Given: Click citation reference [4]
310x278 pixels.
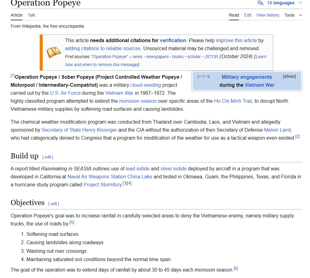Looking at the screenshot, I should click(x=129, y=183).
